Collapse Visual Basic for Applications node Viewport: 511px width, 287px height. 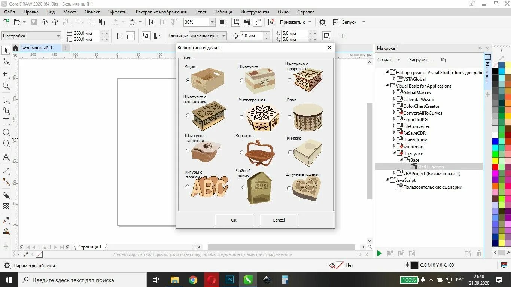click(388, 86)
